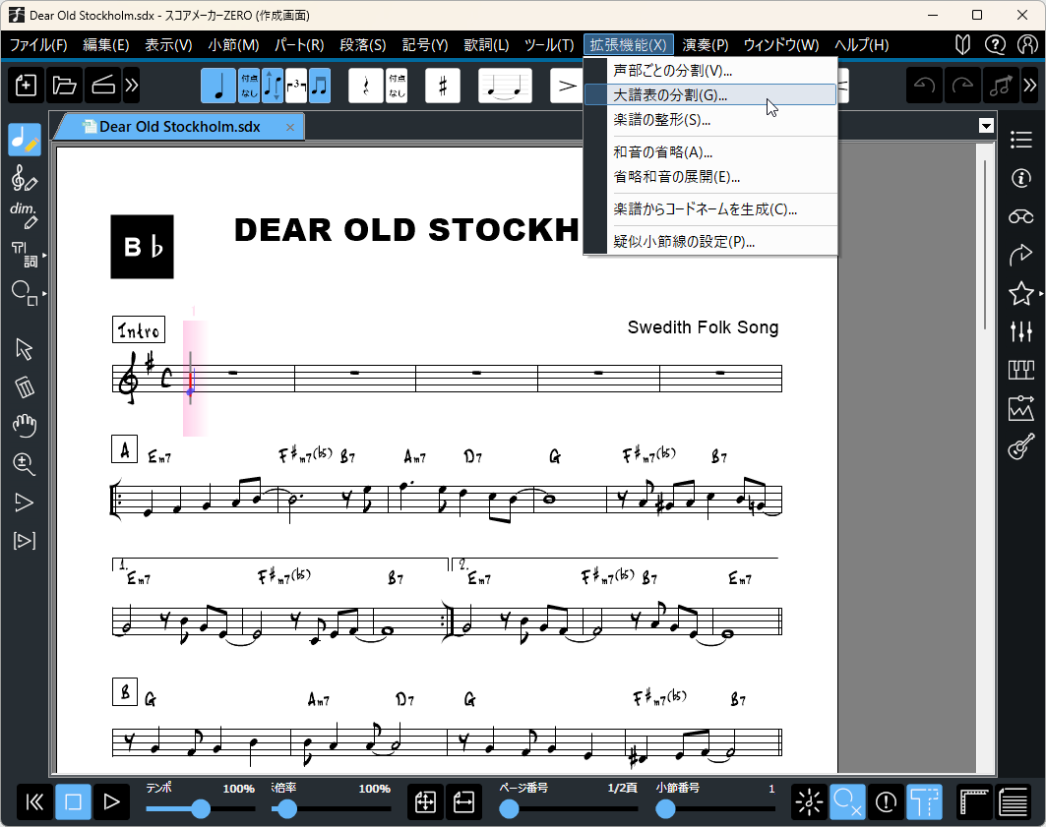This screenshot has width=1046, height=827.
Task: Toggle the dotted note option
Action: click(250, 86)
